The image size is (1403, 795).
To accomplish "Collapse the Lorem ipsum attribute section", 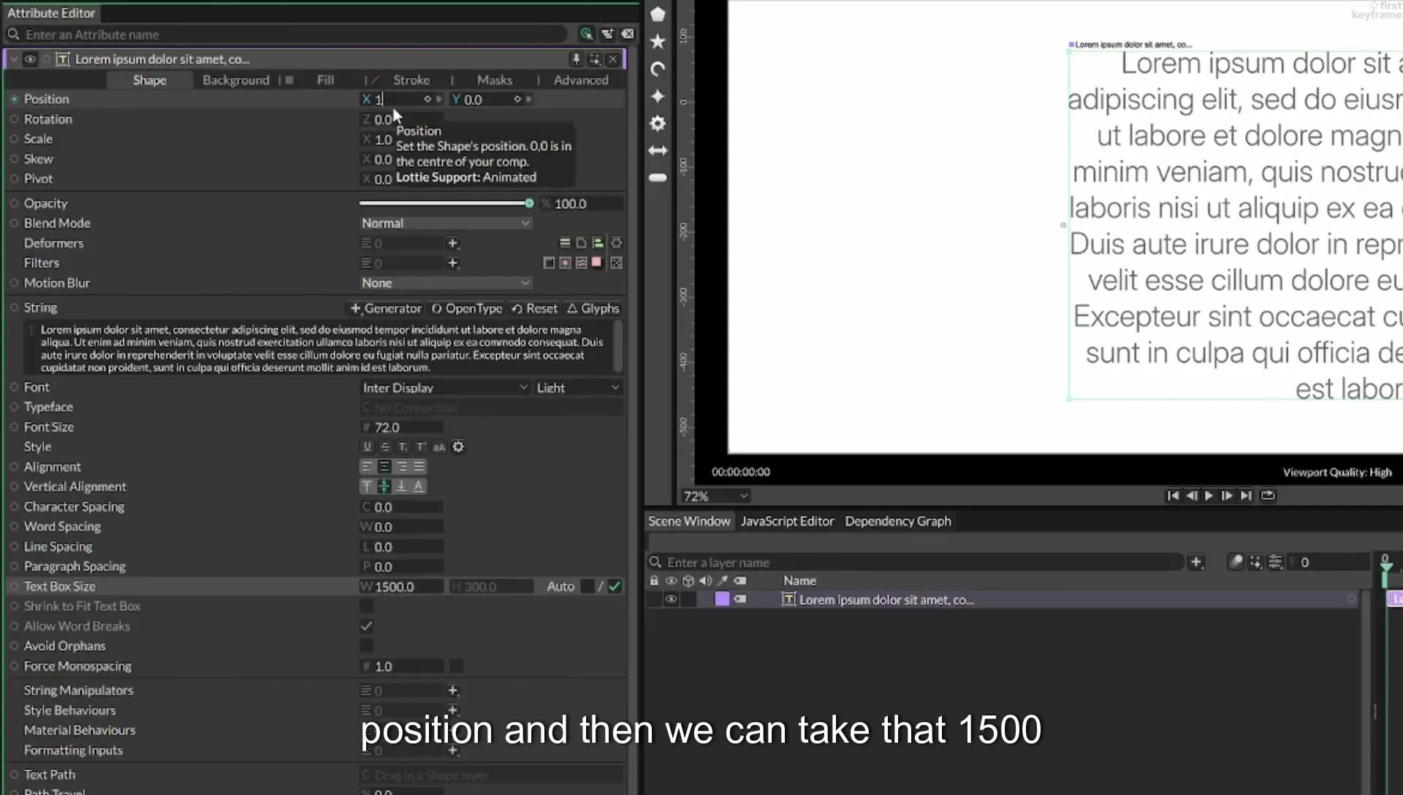I will pyautogui.click(x=14, y=59).
